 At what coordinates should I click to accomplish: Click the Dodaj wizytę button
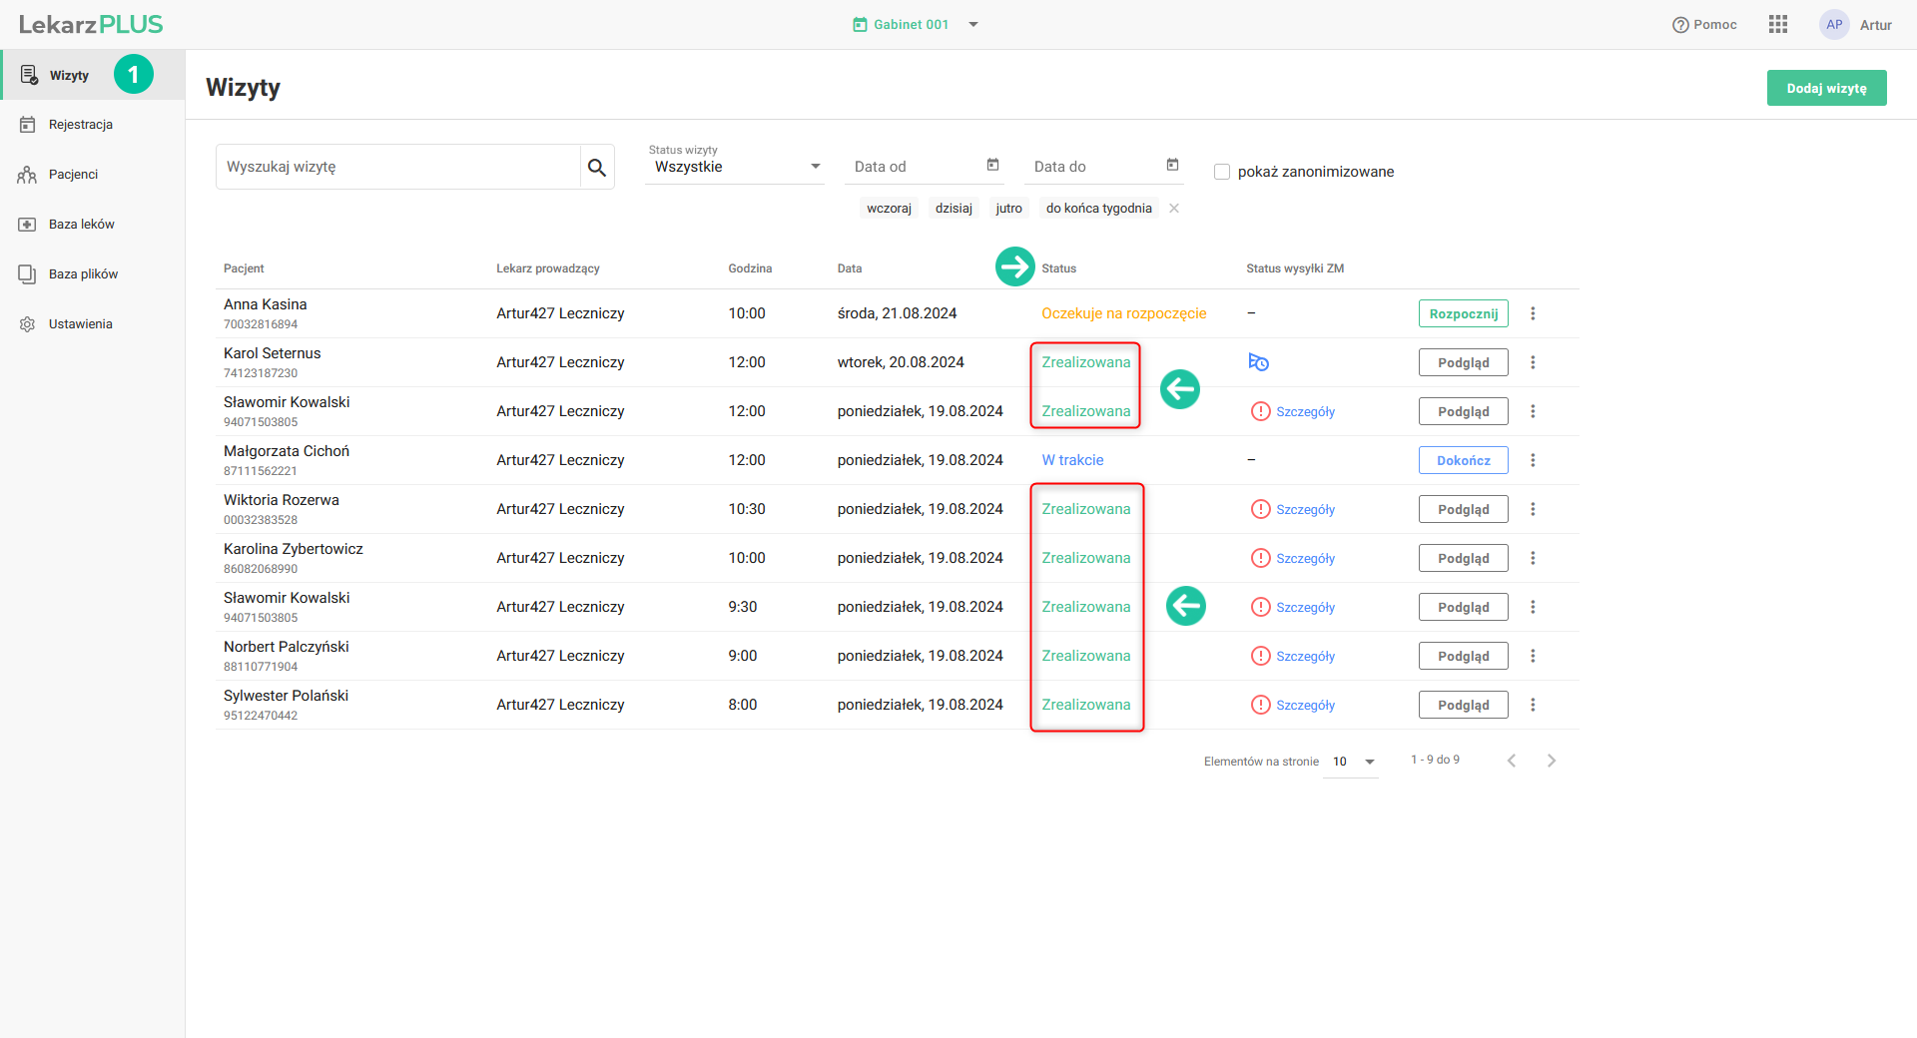tap(1826, 88)
